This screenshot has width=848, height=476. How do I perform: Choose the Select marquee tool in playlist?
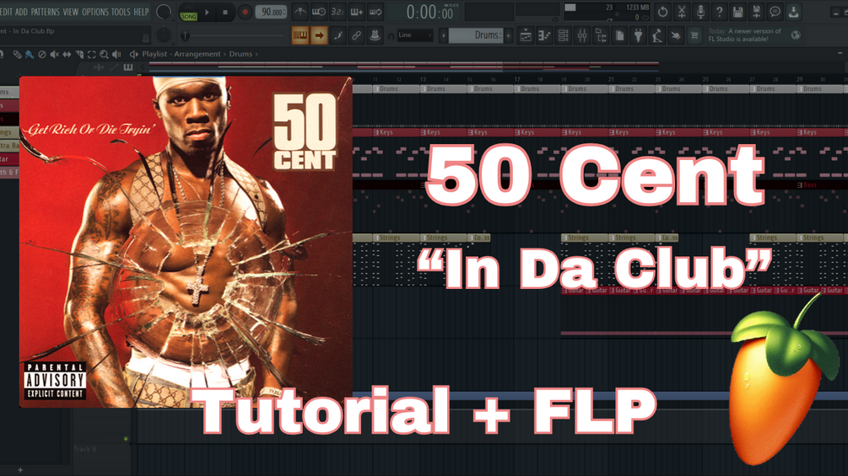pyautogui.click(x=91, y=54)
